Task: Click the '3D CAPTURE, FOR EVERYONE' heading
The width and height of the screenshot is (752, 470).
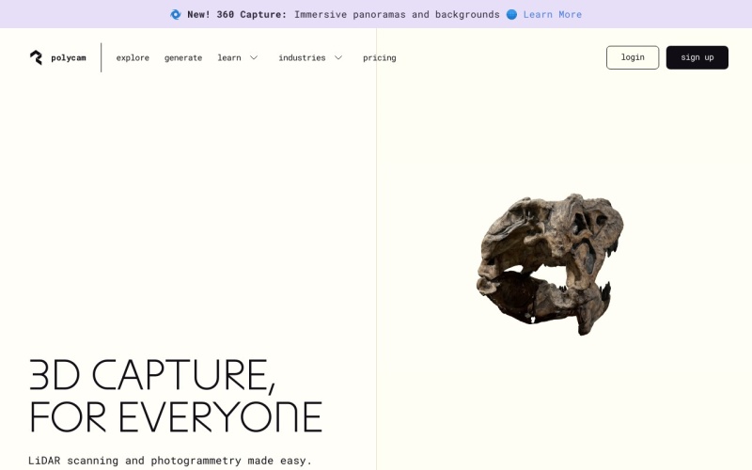Action: pos(175,397)
